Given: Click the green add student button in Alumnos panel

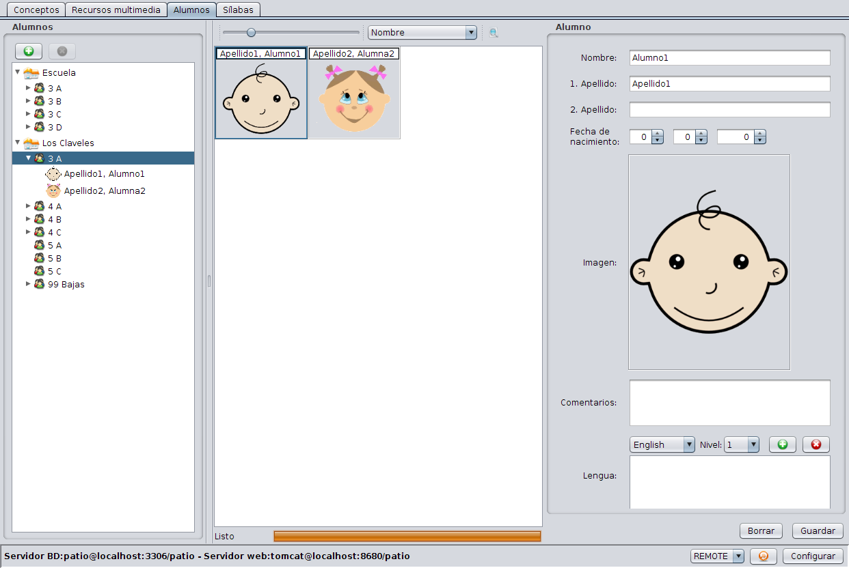Looking at the screenshot, I should coord(29,51).
